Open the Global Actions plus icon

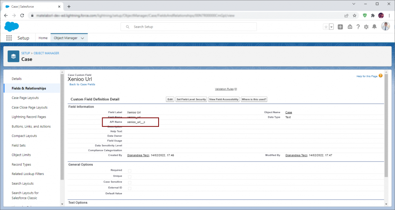coord(340,27)
